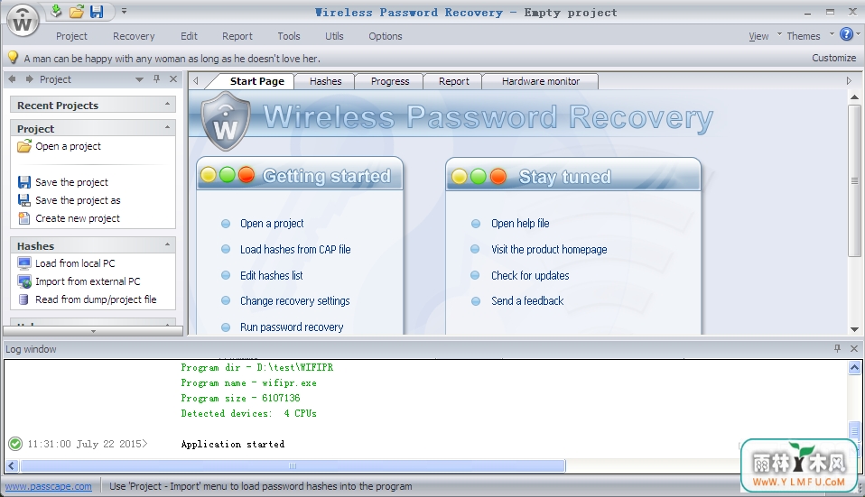Open www.passcape.com link in status bar

[49, 486]
